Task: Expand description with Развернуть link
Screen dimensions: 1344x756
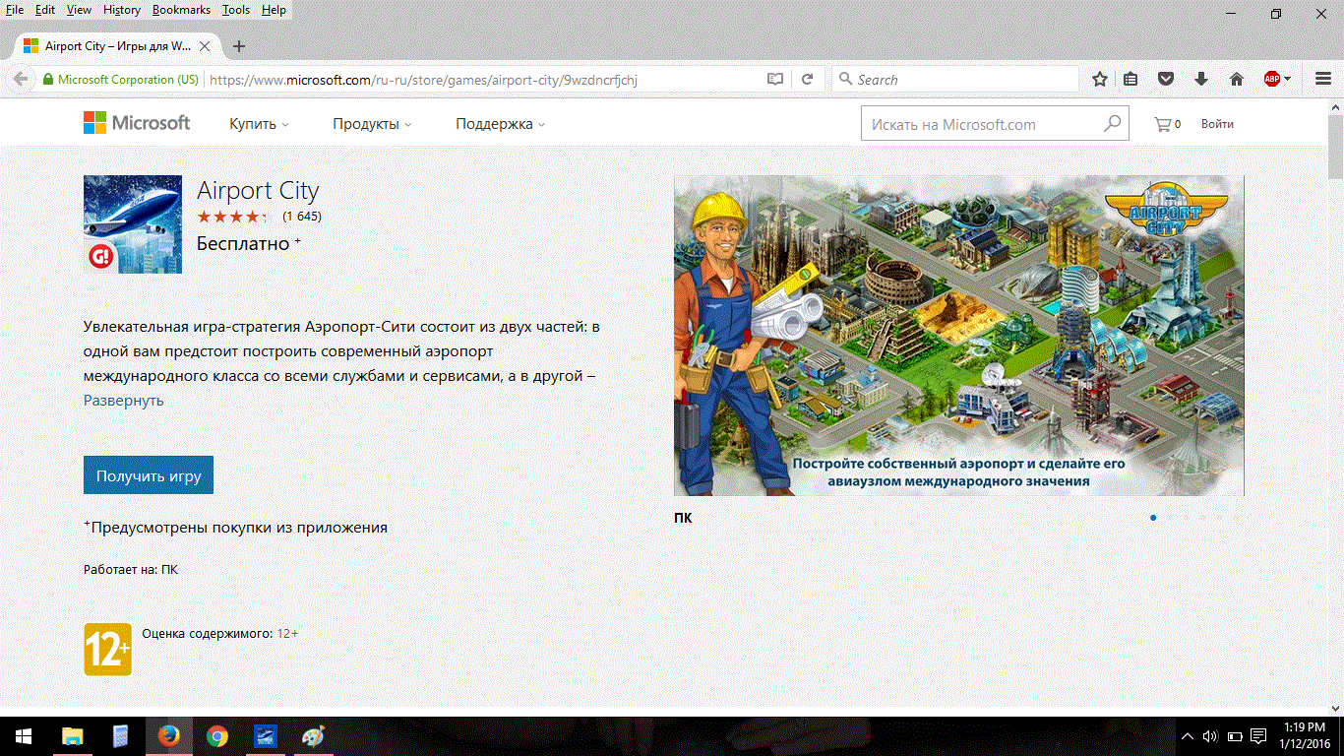Action: pos(123,401)
